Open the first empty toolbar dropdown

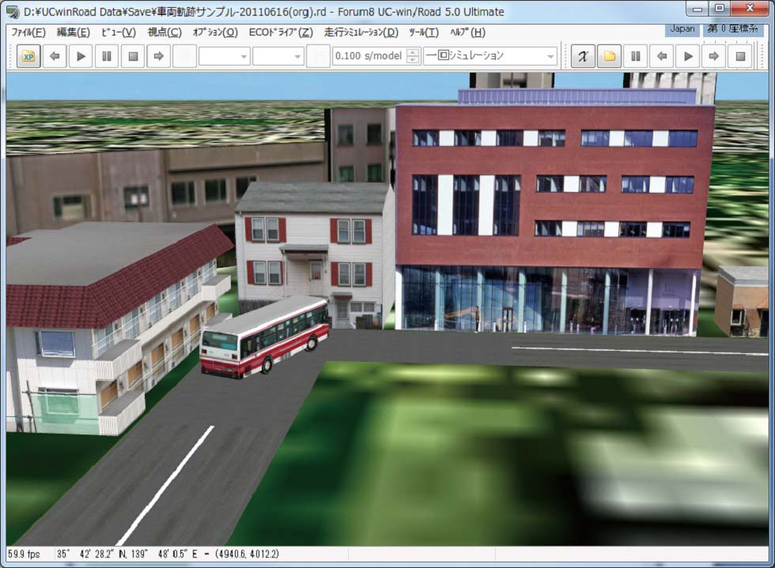click(224, 56)
